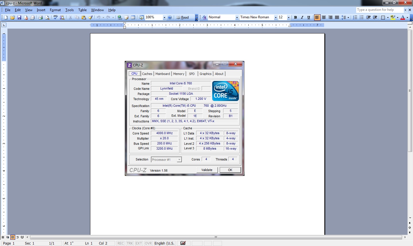Click the Paste clipboard icon
Image resolution: width=413 pixels, height=246 pixels.
point(84,17)
